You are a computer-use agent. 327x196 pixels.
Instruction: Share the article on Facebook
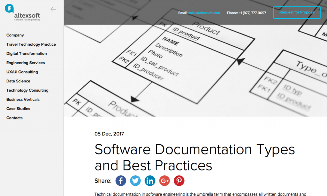pyautogui.click(x=121, y=181)
